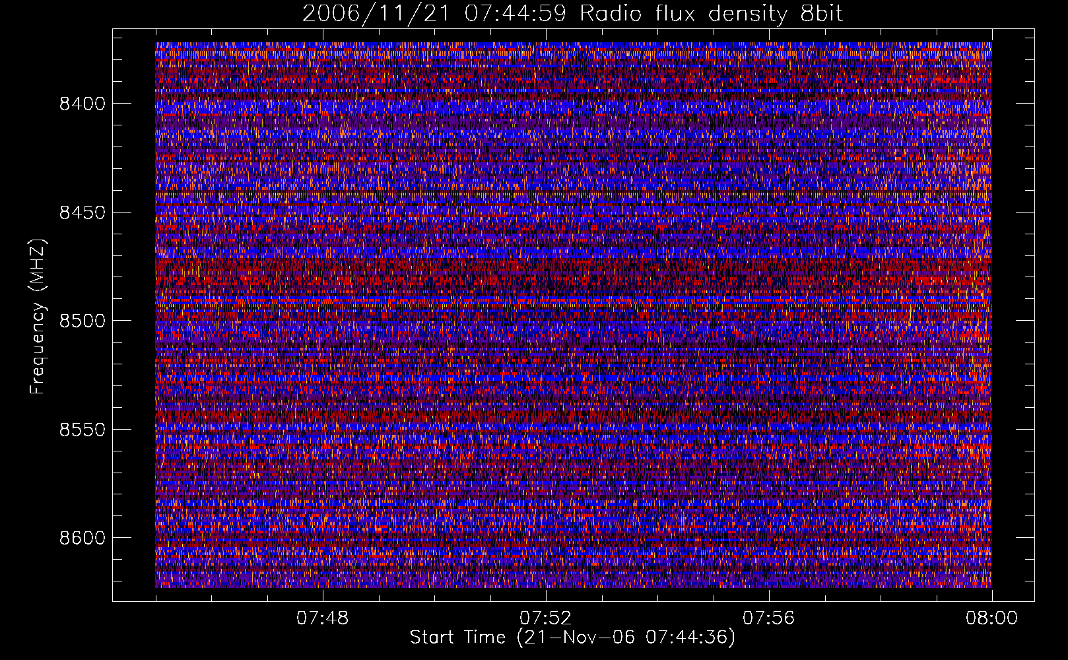Select the 8550 frequency axis label
Viewport: 1068px width, 660px height.
click(83, 430)
